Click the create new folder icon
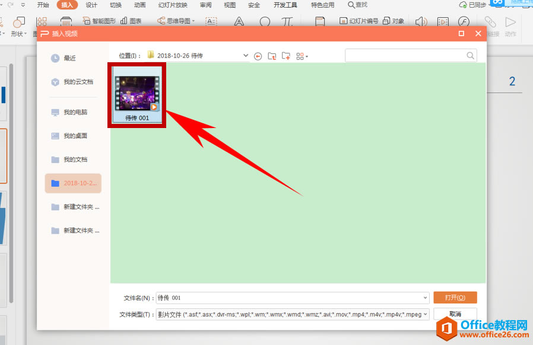The image size is (533, 345). click(x=286, y=56)
